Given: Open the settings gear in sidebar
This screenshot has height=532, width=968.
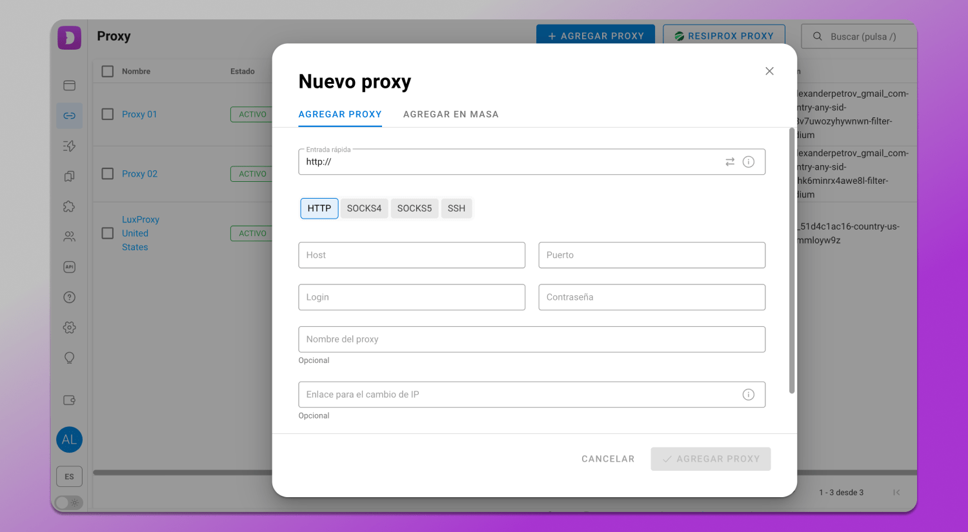Looking at the screenshot, I should tap(70, 328).
